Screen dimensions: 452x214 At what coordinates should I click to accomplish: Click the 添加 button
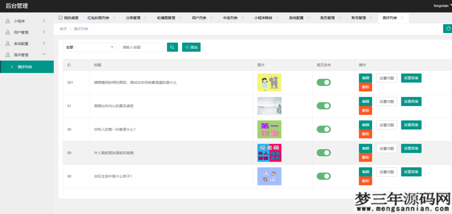click(191, 47)
